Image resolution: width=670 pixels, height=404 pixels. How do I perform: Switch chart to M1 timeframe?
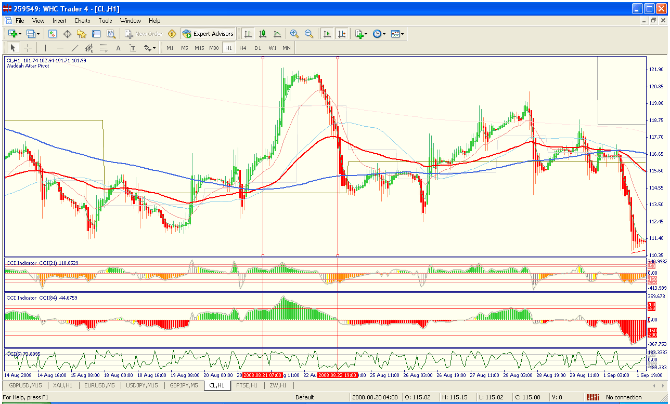(170, 48)
